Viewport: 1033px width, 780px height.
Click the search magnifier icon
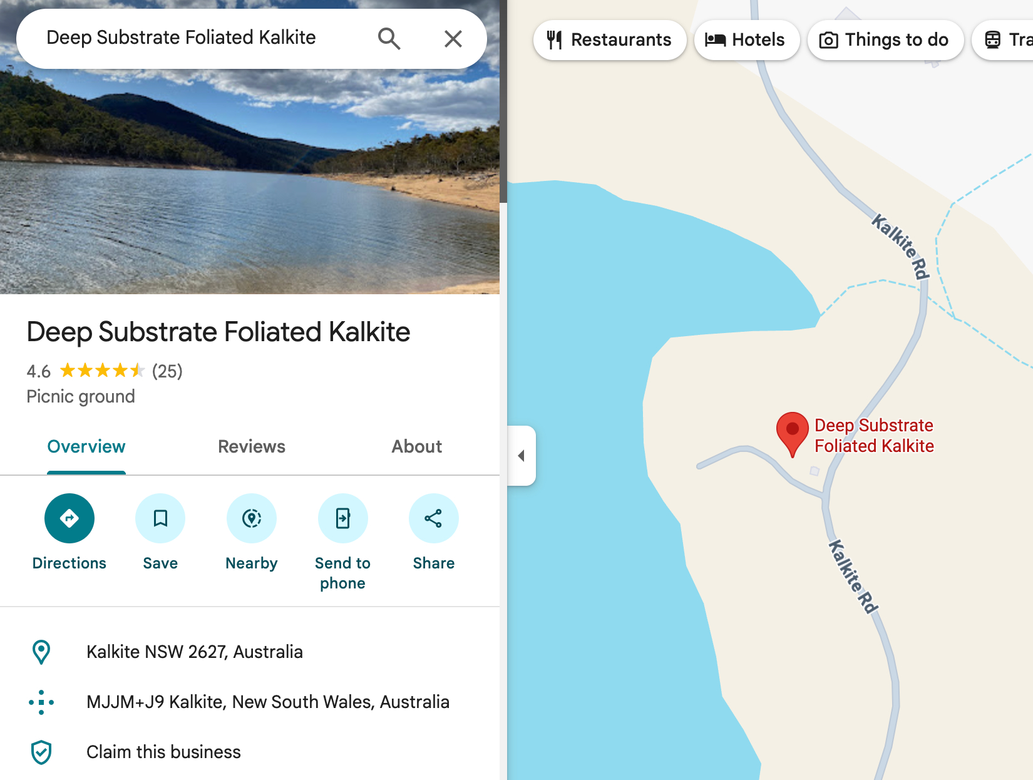389,39
